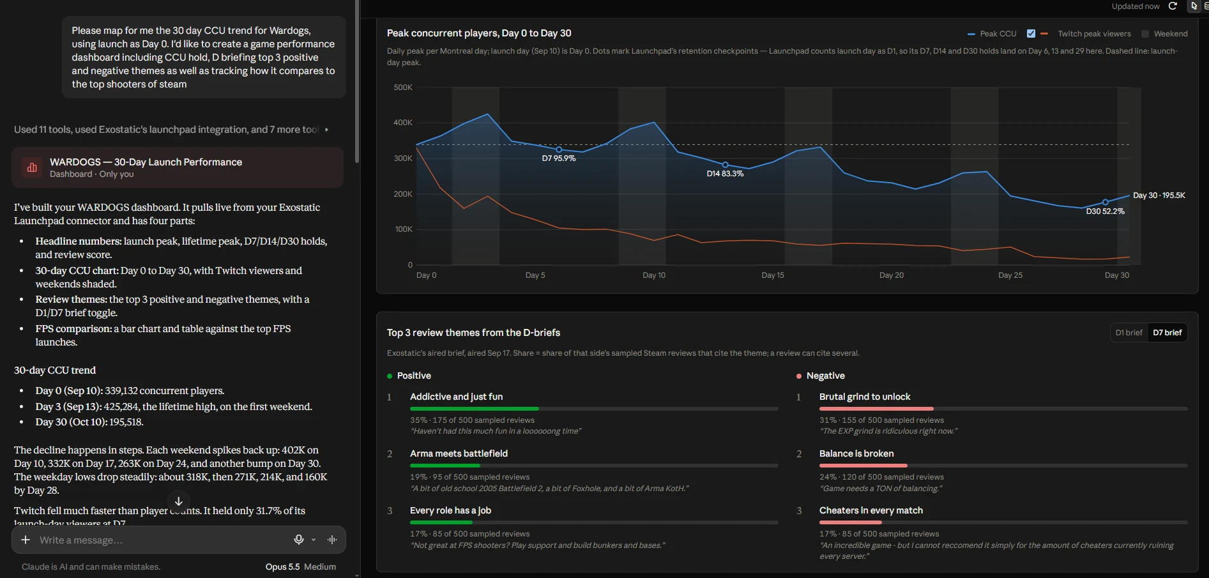Click the Negative column heading
The image size is (1209, 578).
point(825,376)
